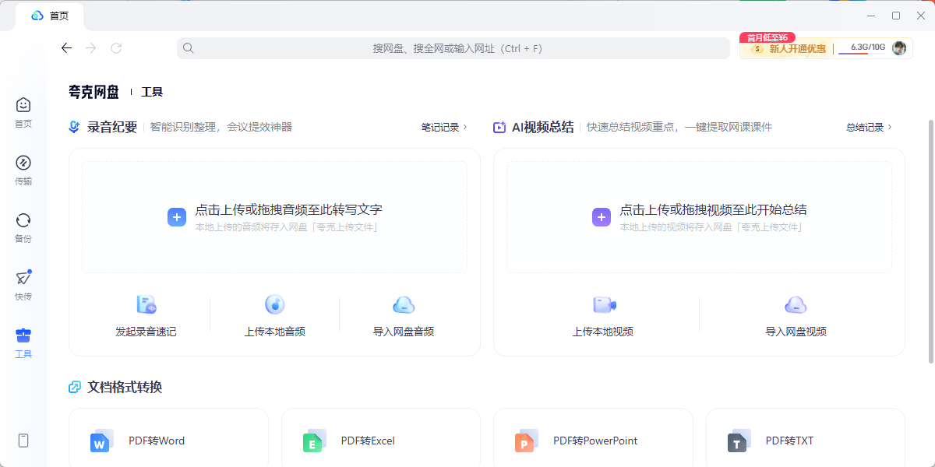Click the 首月低至¥6 red badge
This screenshot has height=467, width=935.
[x=767, y=37]
